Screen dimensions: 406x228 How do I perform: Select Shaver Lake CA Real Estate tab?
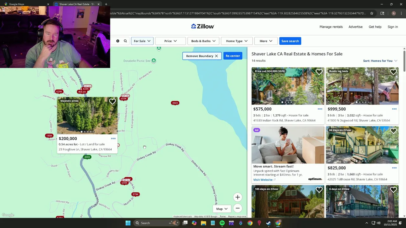click(x=76, y=4)
